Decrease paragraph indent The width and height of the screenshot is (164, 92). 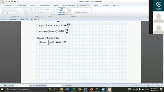(38, 9)
